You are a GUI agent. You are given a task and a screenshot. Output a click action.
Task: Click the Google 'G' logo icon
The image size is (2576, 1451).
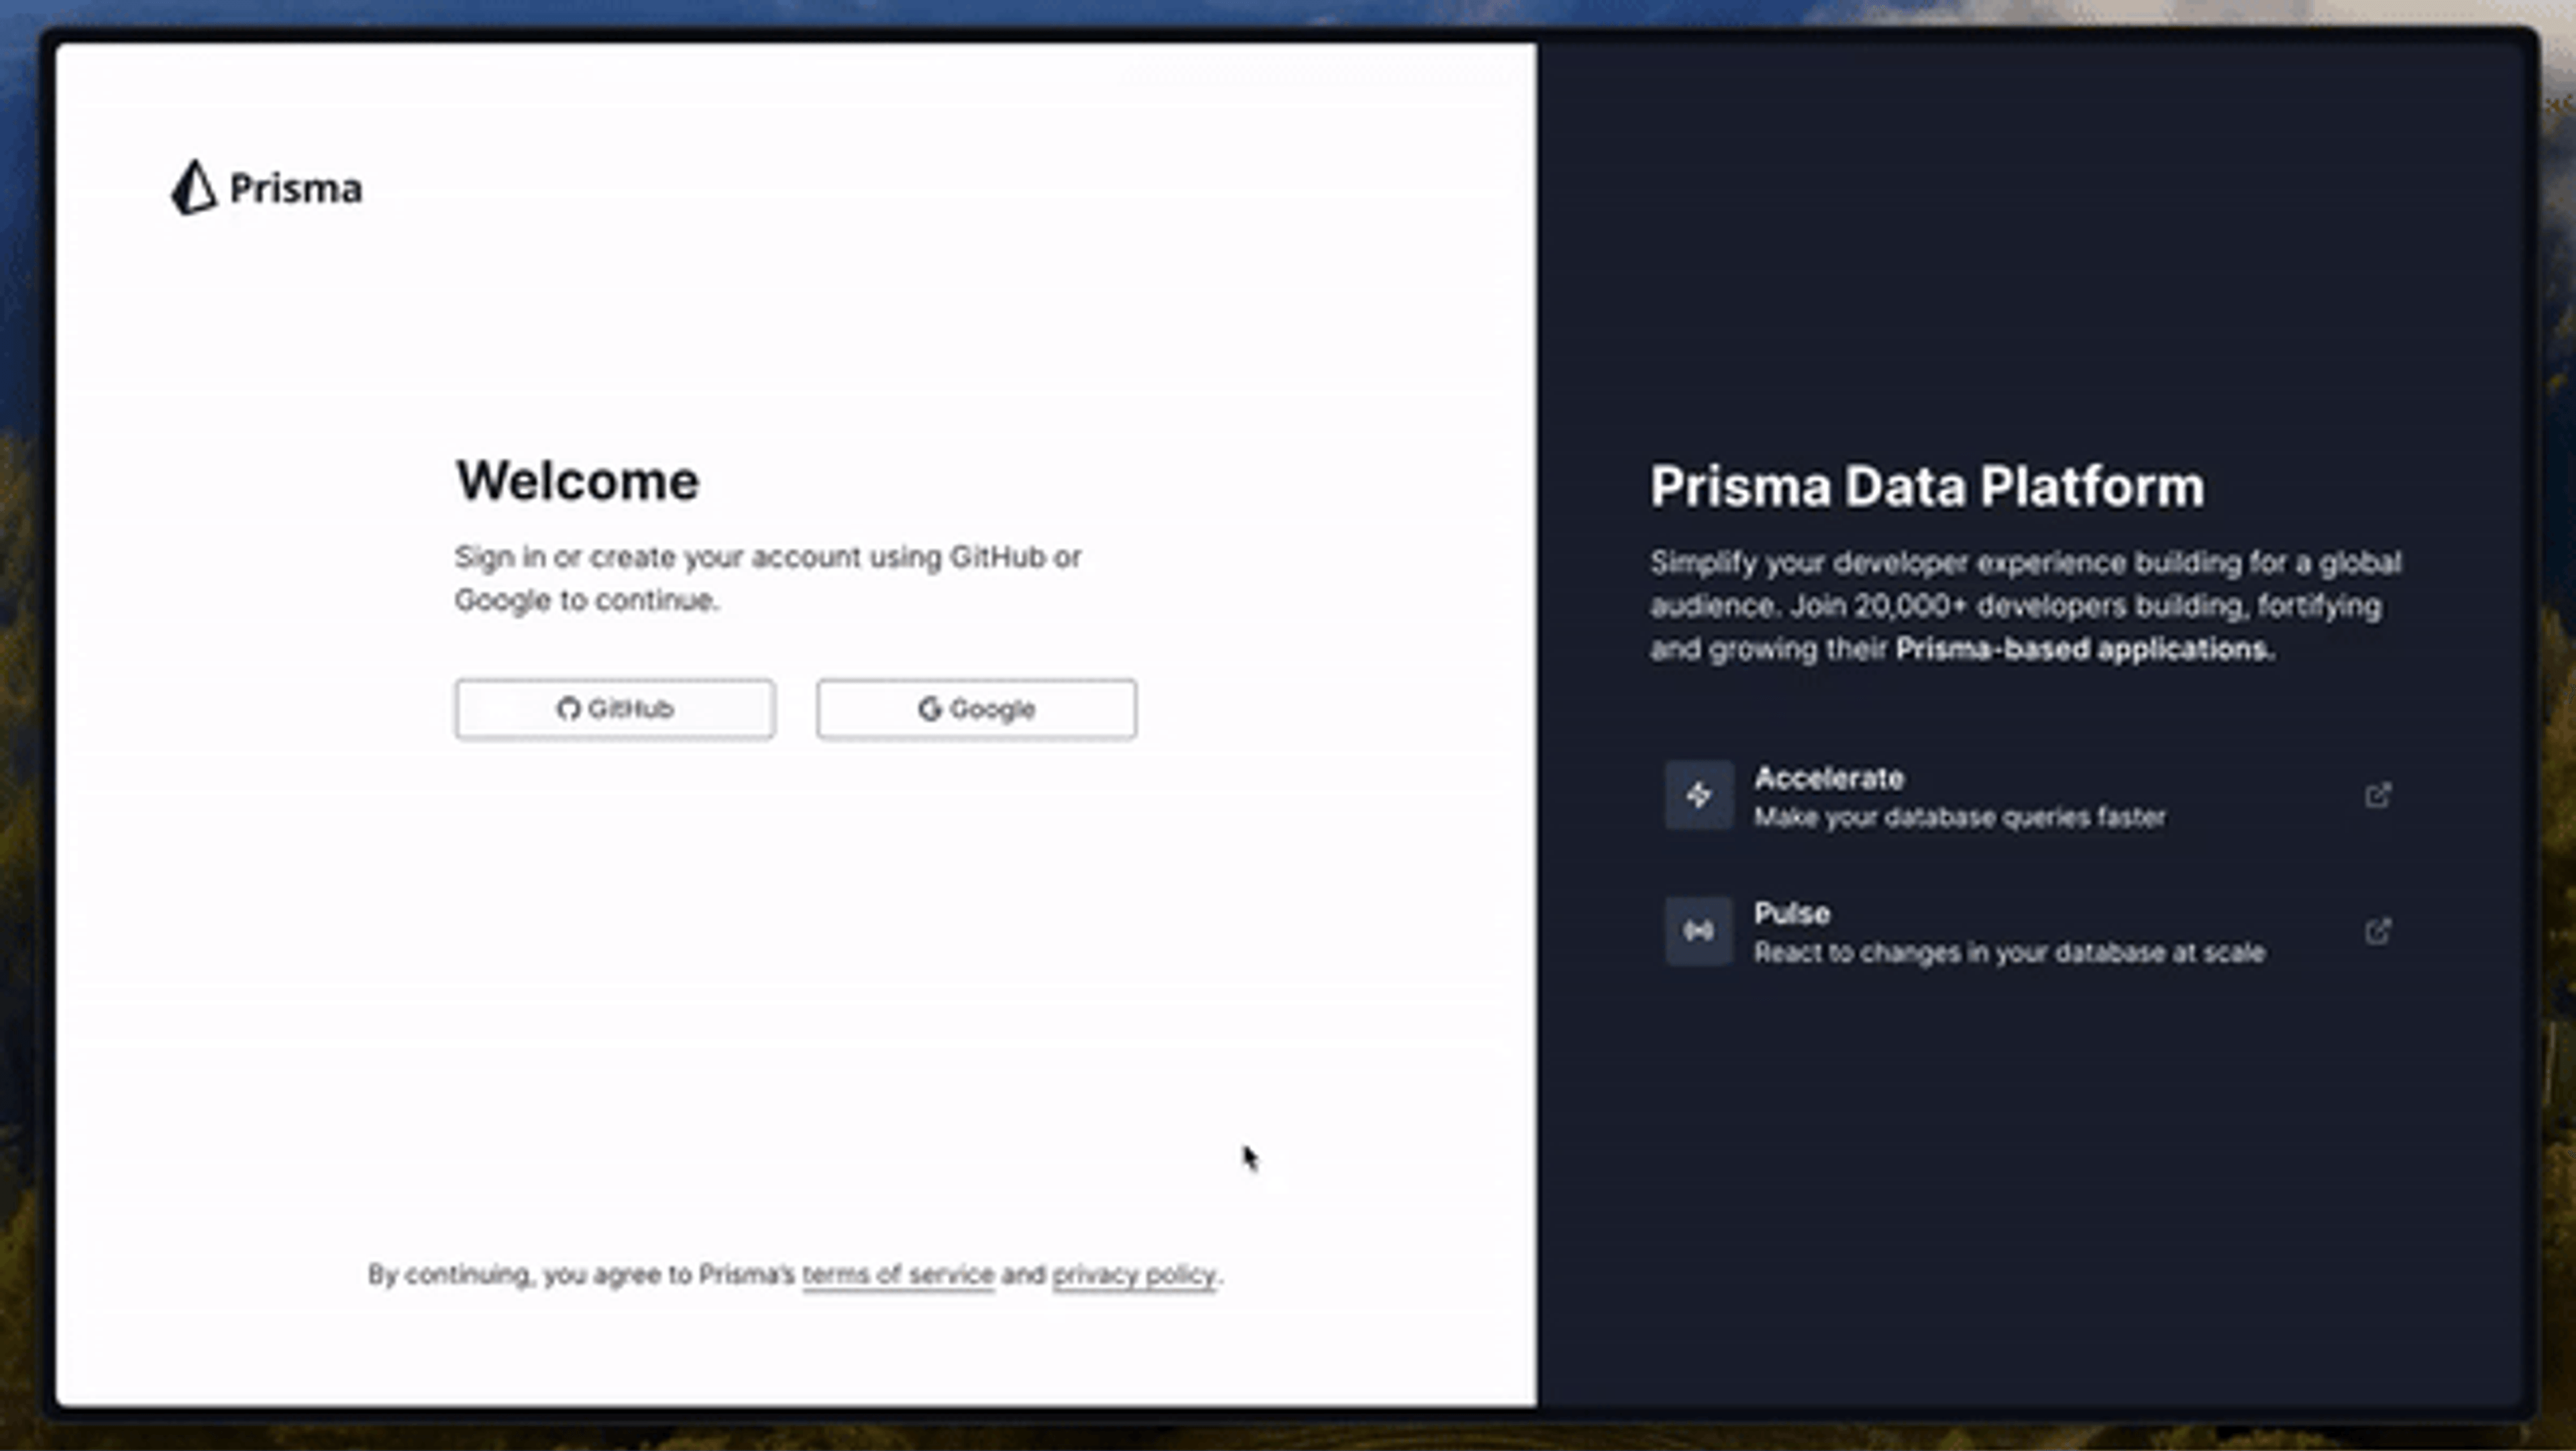[x=930, y=709]
